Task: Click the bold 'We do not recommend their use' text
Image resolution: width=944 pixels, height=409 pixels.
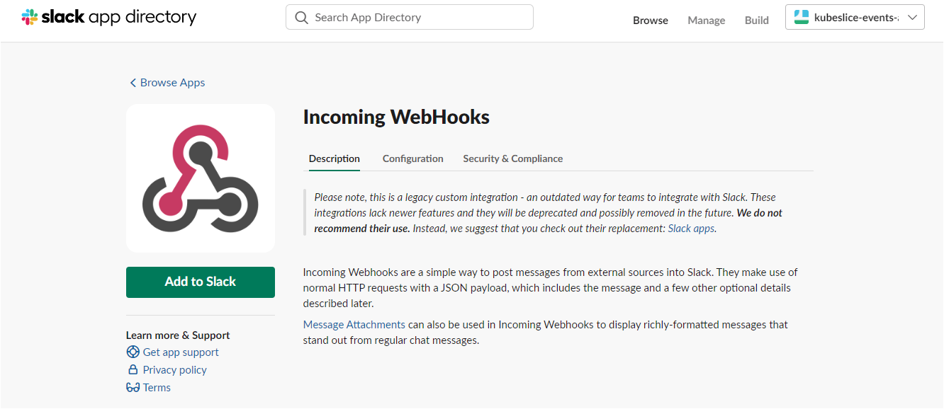Action: (x=549, y=220)
